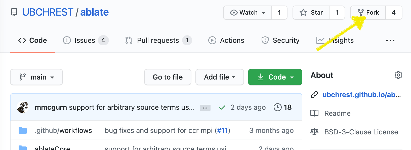Click the Star count of 1
411x150 pixels.
click(x=337, y=13)
